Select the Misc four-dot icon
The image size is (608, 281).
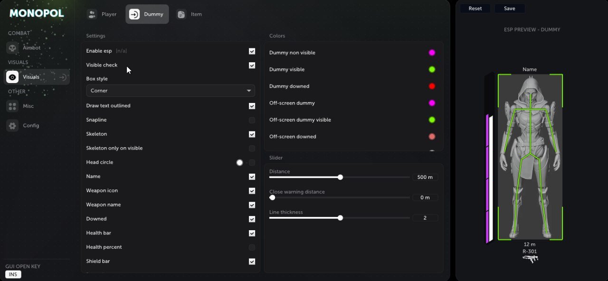click(12, 106)
